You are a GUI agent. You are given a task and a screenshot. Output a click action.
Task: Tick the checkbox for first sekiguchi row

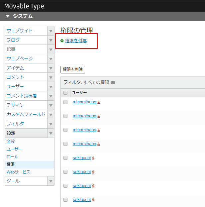[x=65, y=158]
